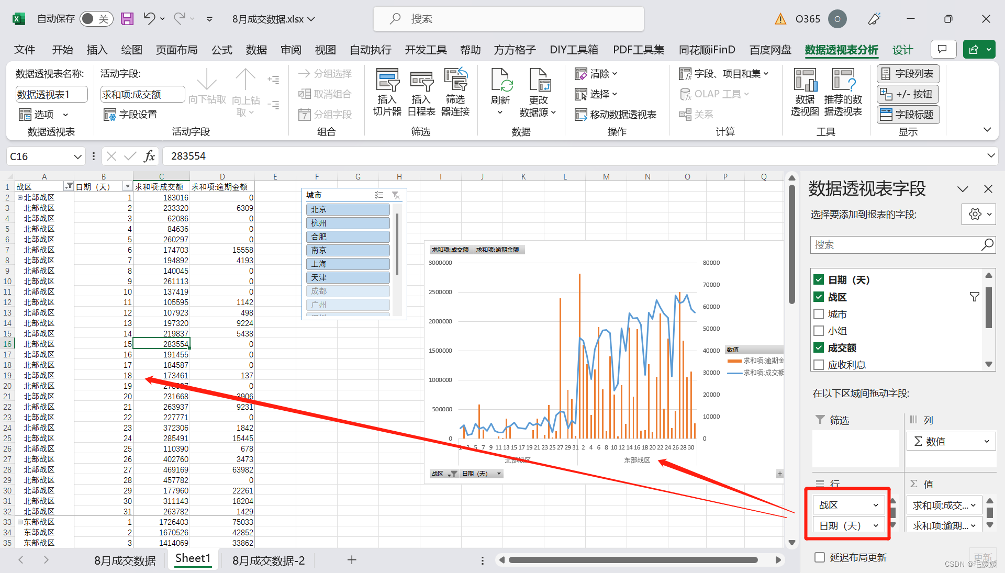
Task: Open the Comments icon
Action: [943, 50]
